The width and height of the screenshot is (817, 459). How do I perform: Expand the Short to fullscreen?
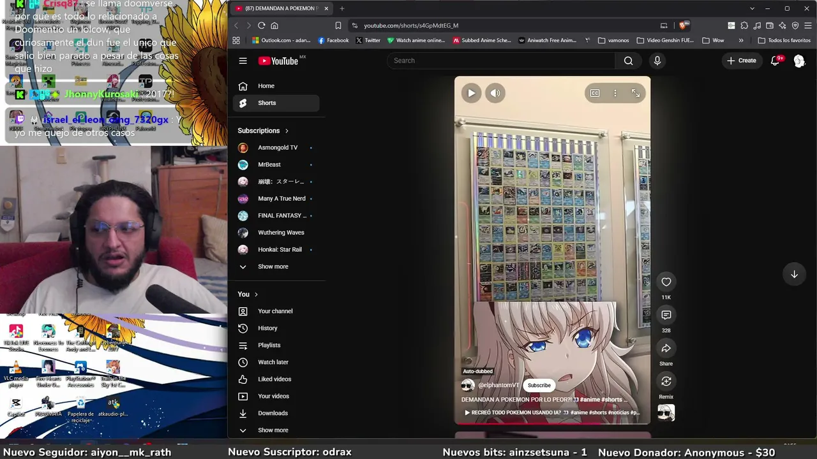(636, 93)
